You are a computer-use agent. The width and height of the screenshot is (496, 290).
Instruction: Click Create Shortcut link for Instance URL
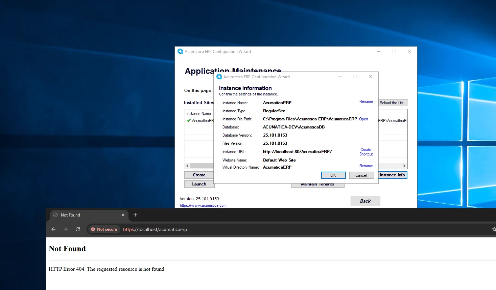tap(366, 152)
